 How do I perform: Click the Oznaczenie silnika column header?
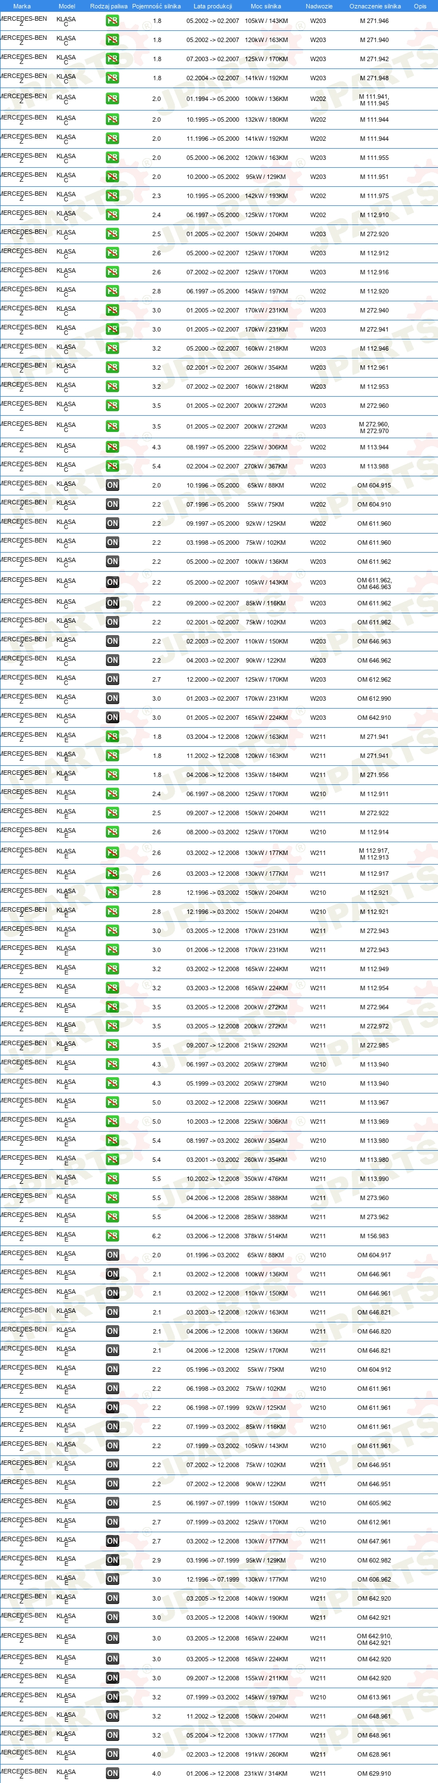click(x=375, y=6)
